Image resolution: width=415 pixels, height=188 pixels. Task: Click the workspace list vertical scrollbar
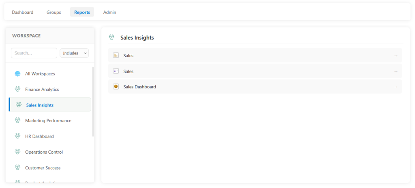coord(93,102)
